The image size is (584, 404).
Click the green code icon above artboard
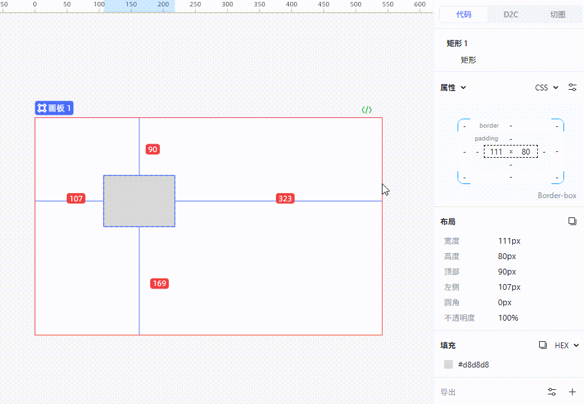click(366, 110)
